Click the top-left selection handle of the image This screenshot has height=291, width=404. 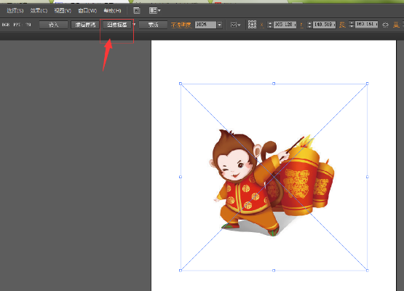tap(181, 84)
